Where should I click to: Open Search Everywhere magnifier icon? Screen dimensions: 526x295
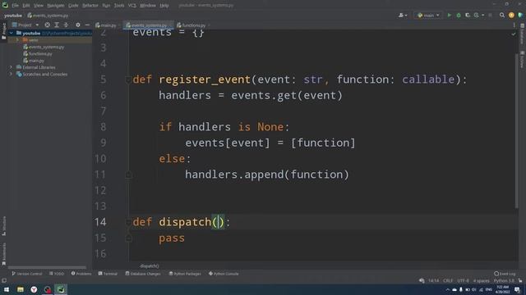coord(502,16)
